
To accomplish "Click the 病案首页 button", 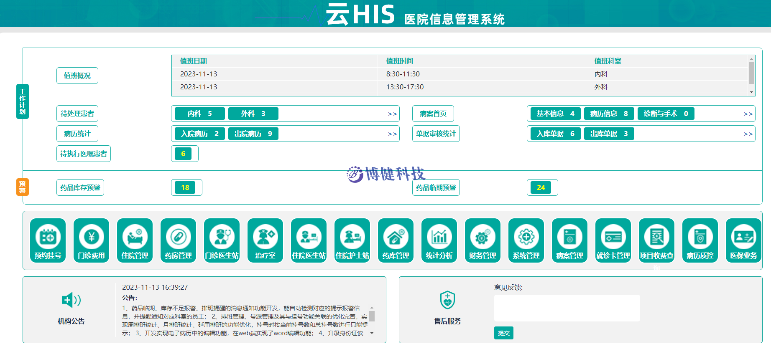I will pyautogui.click(x=433, y=114).
